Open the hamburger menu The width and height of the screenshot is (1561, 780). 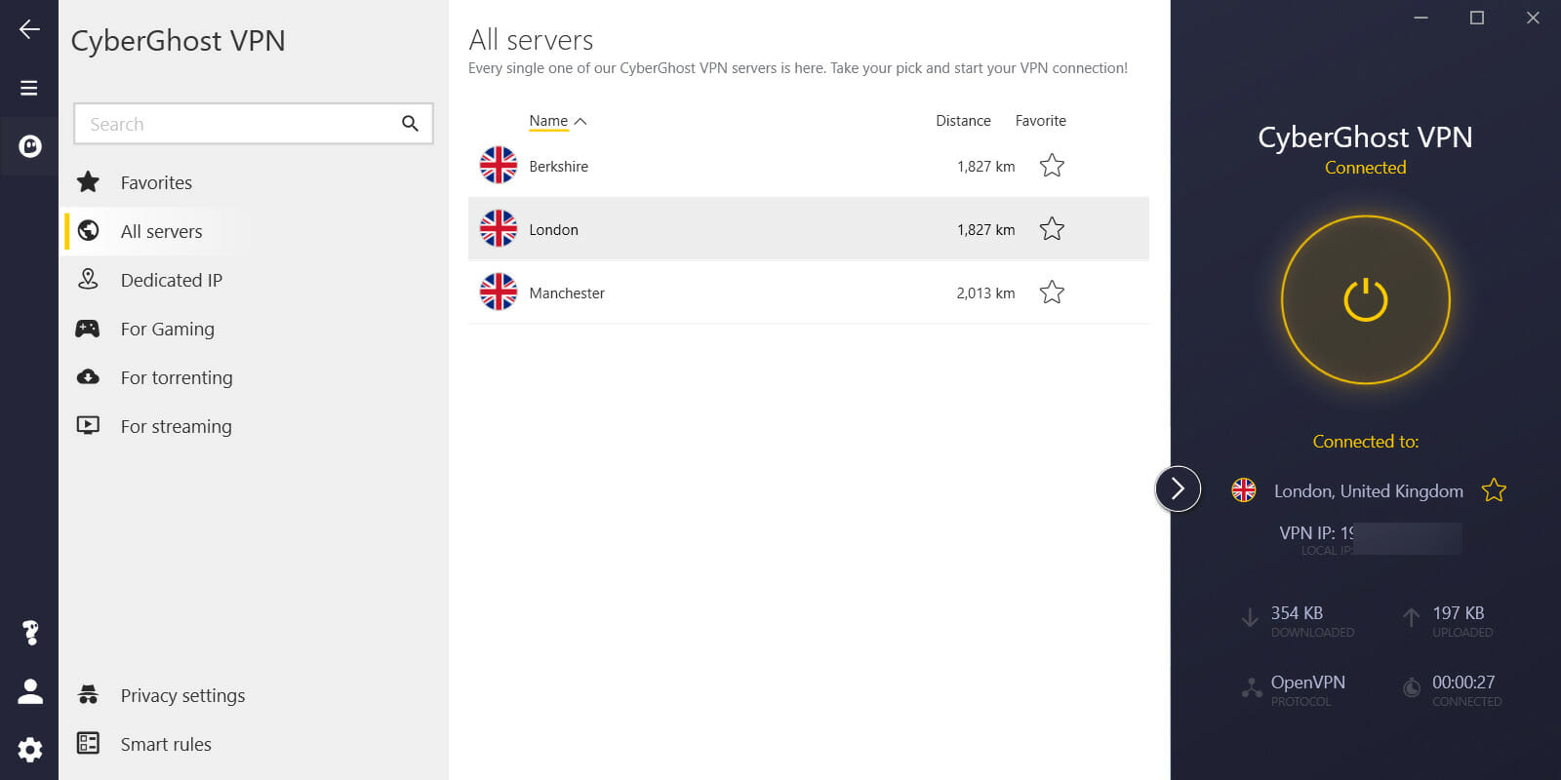coord(29,88)
